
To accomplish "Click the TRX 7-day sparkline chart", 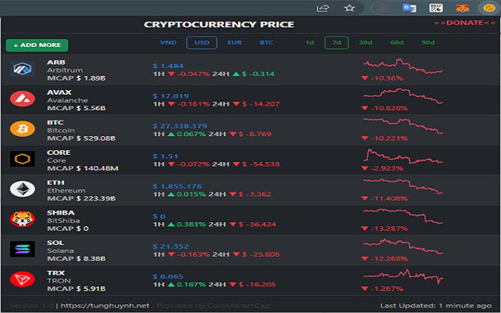I will 403,277.
